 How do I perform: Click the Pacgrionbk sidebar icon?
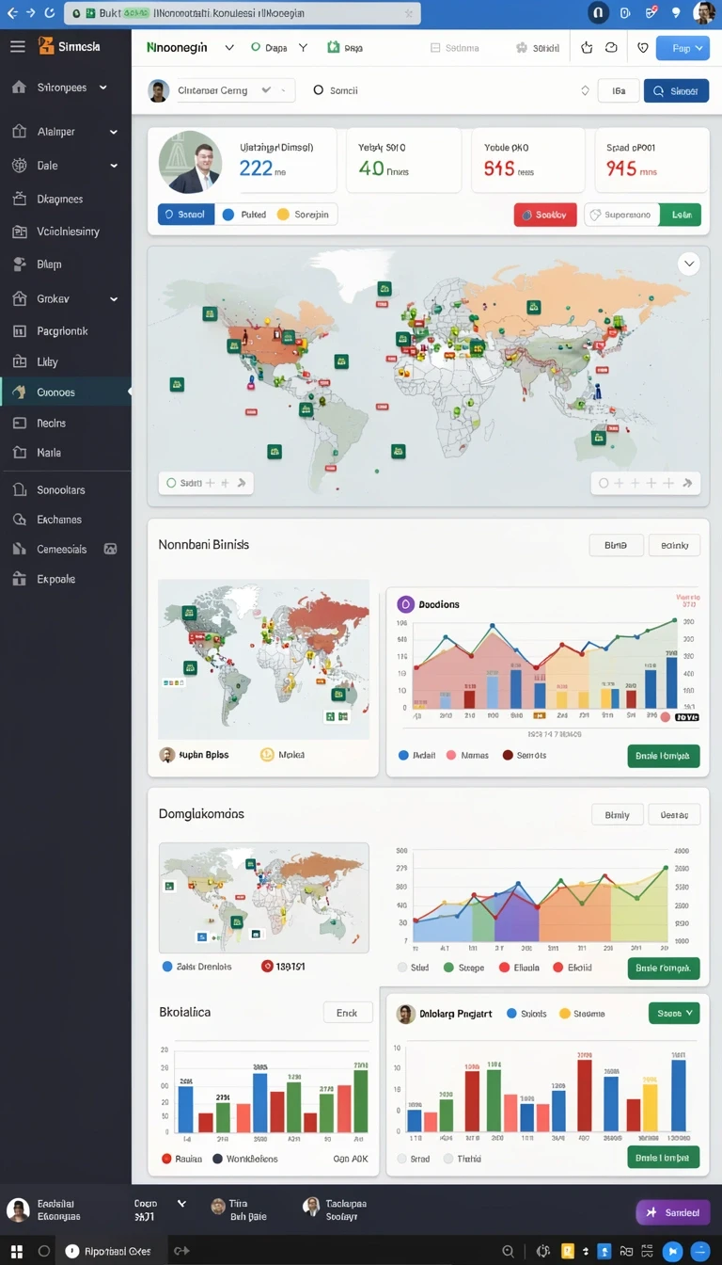(x=19, y=331)
